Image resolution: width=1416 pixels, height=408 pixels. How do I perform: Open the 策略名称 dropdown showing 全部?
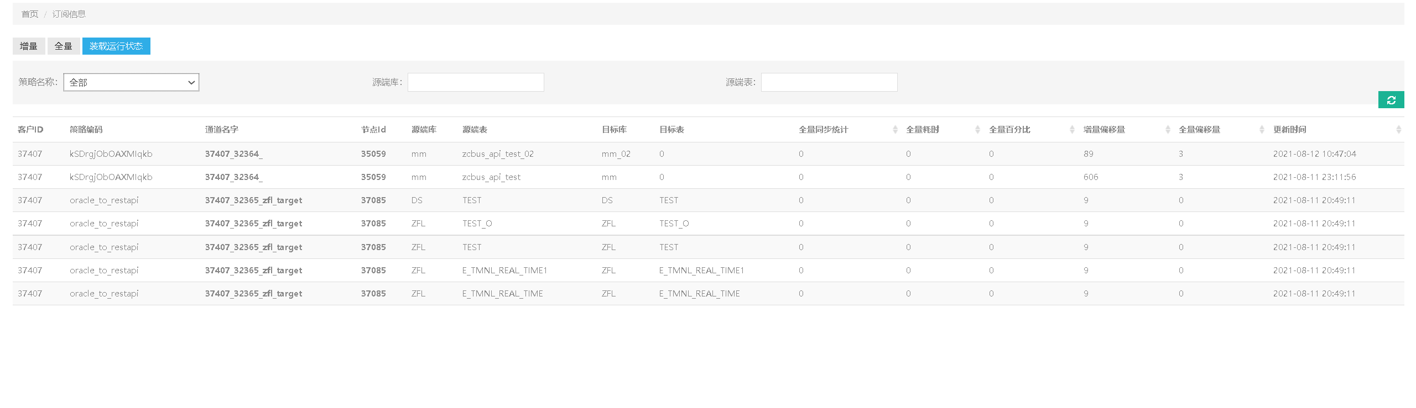(x=131, y=82)
